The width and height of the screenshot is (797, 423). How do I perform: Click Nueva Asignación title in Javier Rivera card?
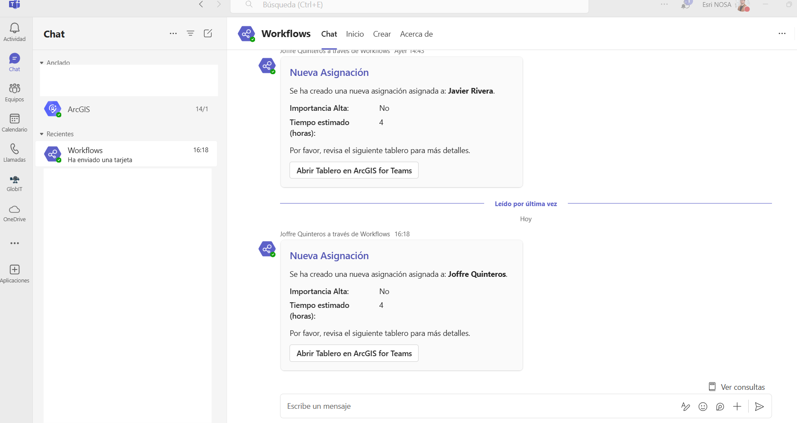pyautogui.click(x=329, y=72)
